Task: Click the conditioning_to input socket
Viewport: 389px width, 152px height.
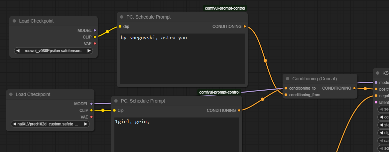Action: (x=286, y=88)
